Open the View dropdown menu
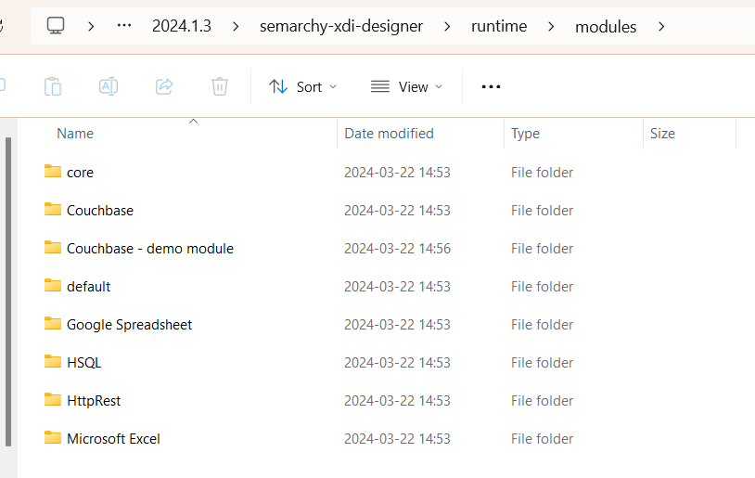This screenshot has height=478, width=755. pyautogui.click(x=406, y=86)
